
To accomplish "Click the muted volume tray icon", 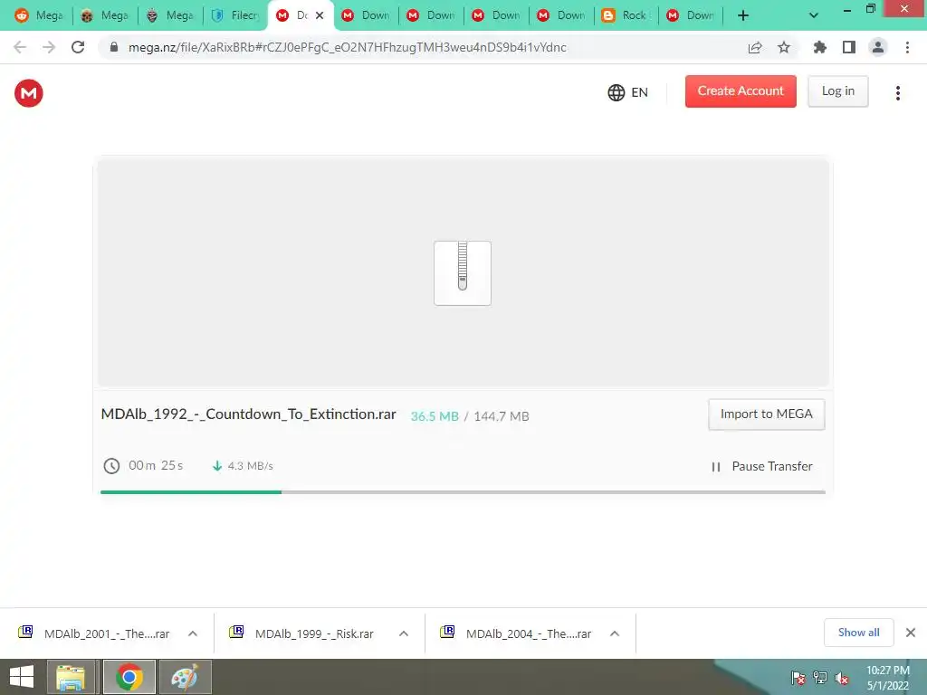I will 842,677.
